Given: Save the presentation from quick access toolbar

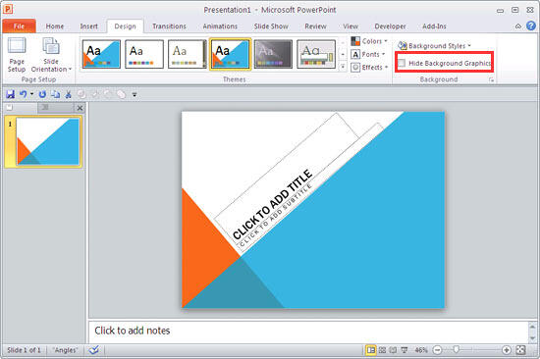Looking at the screenshot, I should tap(11, 94).
